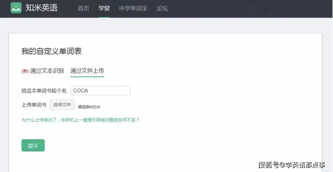Image resolution: width=333 pixels, height=172 pixels.
Task: Select the 通过文件上传 tab
Action: 87,71
